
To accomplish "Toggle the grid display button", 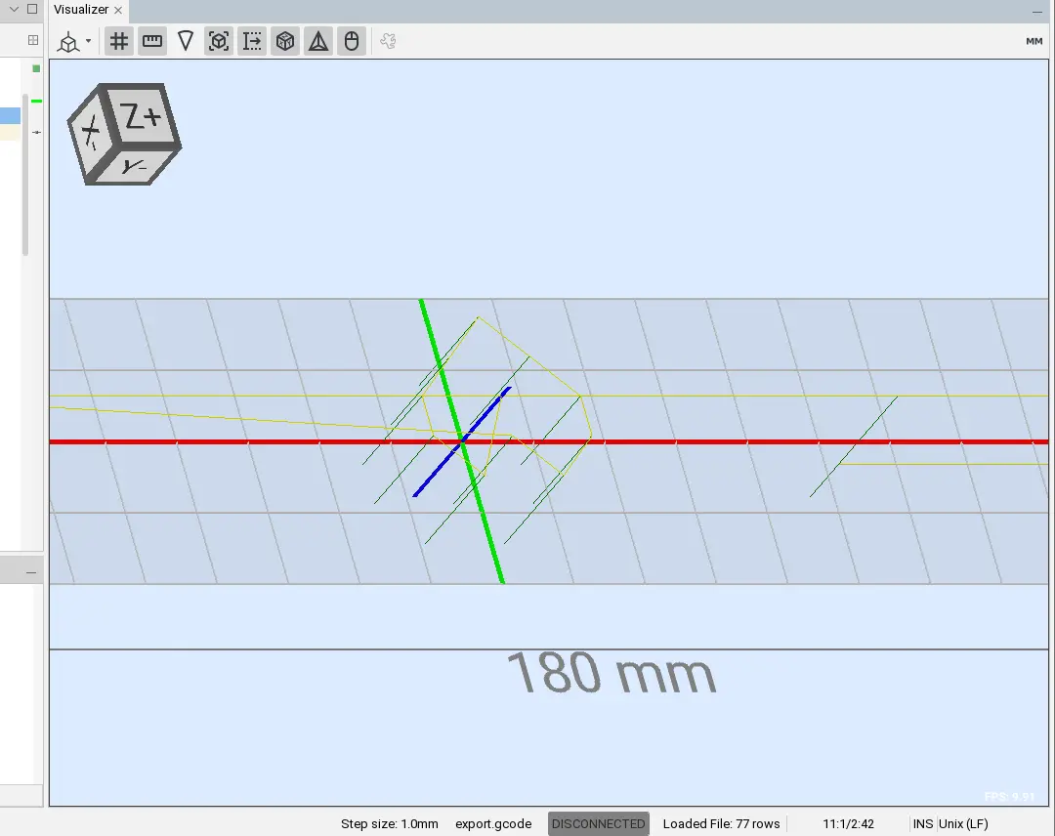I will [x=119, y=41].
